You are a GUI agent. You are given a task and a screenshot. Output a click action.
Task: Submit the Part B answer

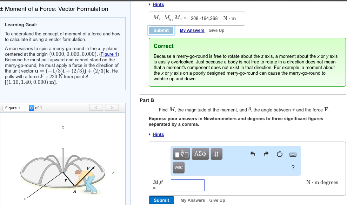[x=161, y=200]
